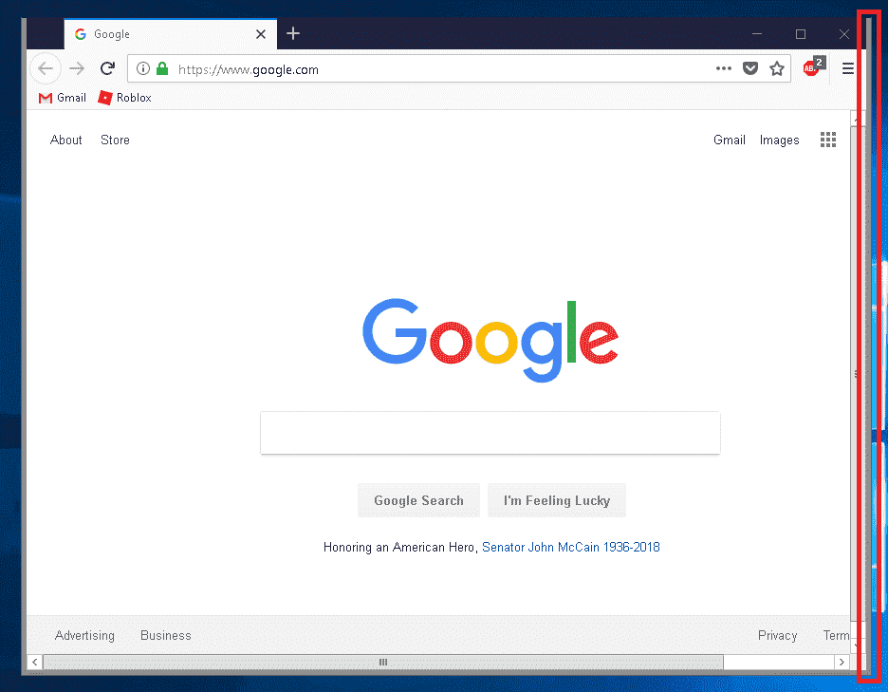Click the forward navigation arrow
Screen dimensions: 888x692
(77, 69)
